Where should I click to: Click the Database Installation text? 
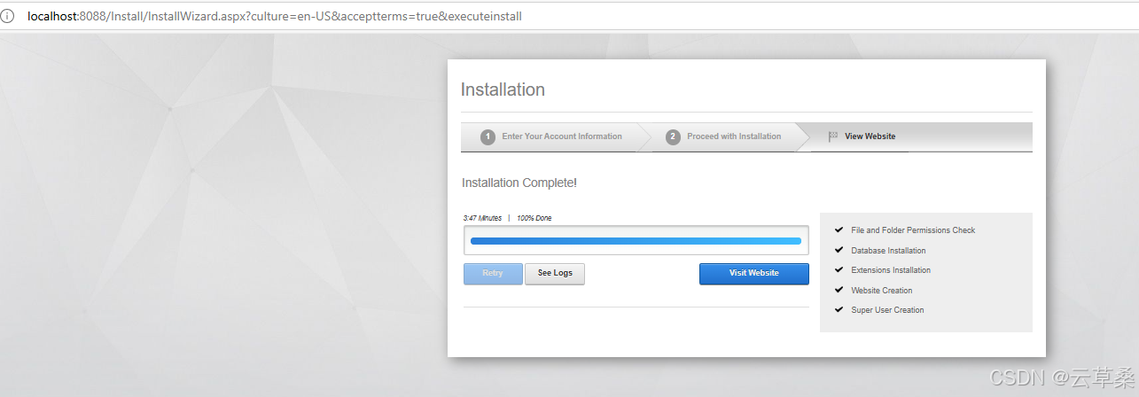[888, 251]
